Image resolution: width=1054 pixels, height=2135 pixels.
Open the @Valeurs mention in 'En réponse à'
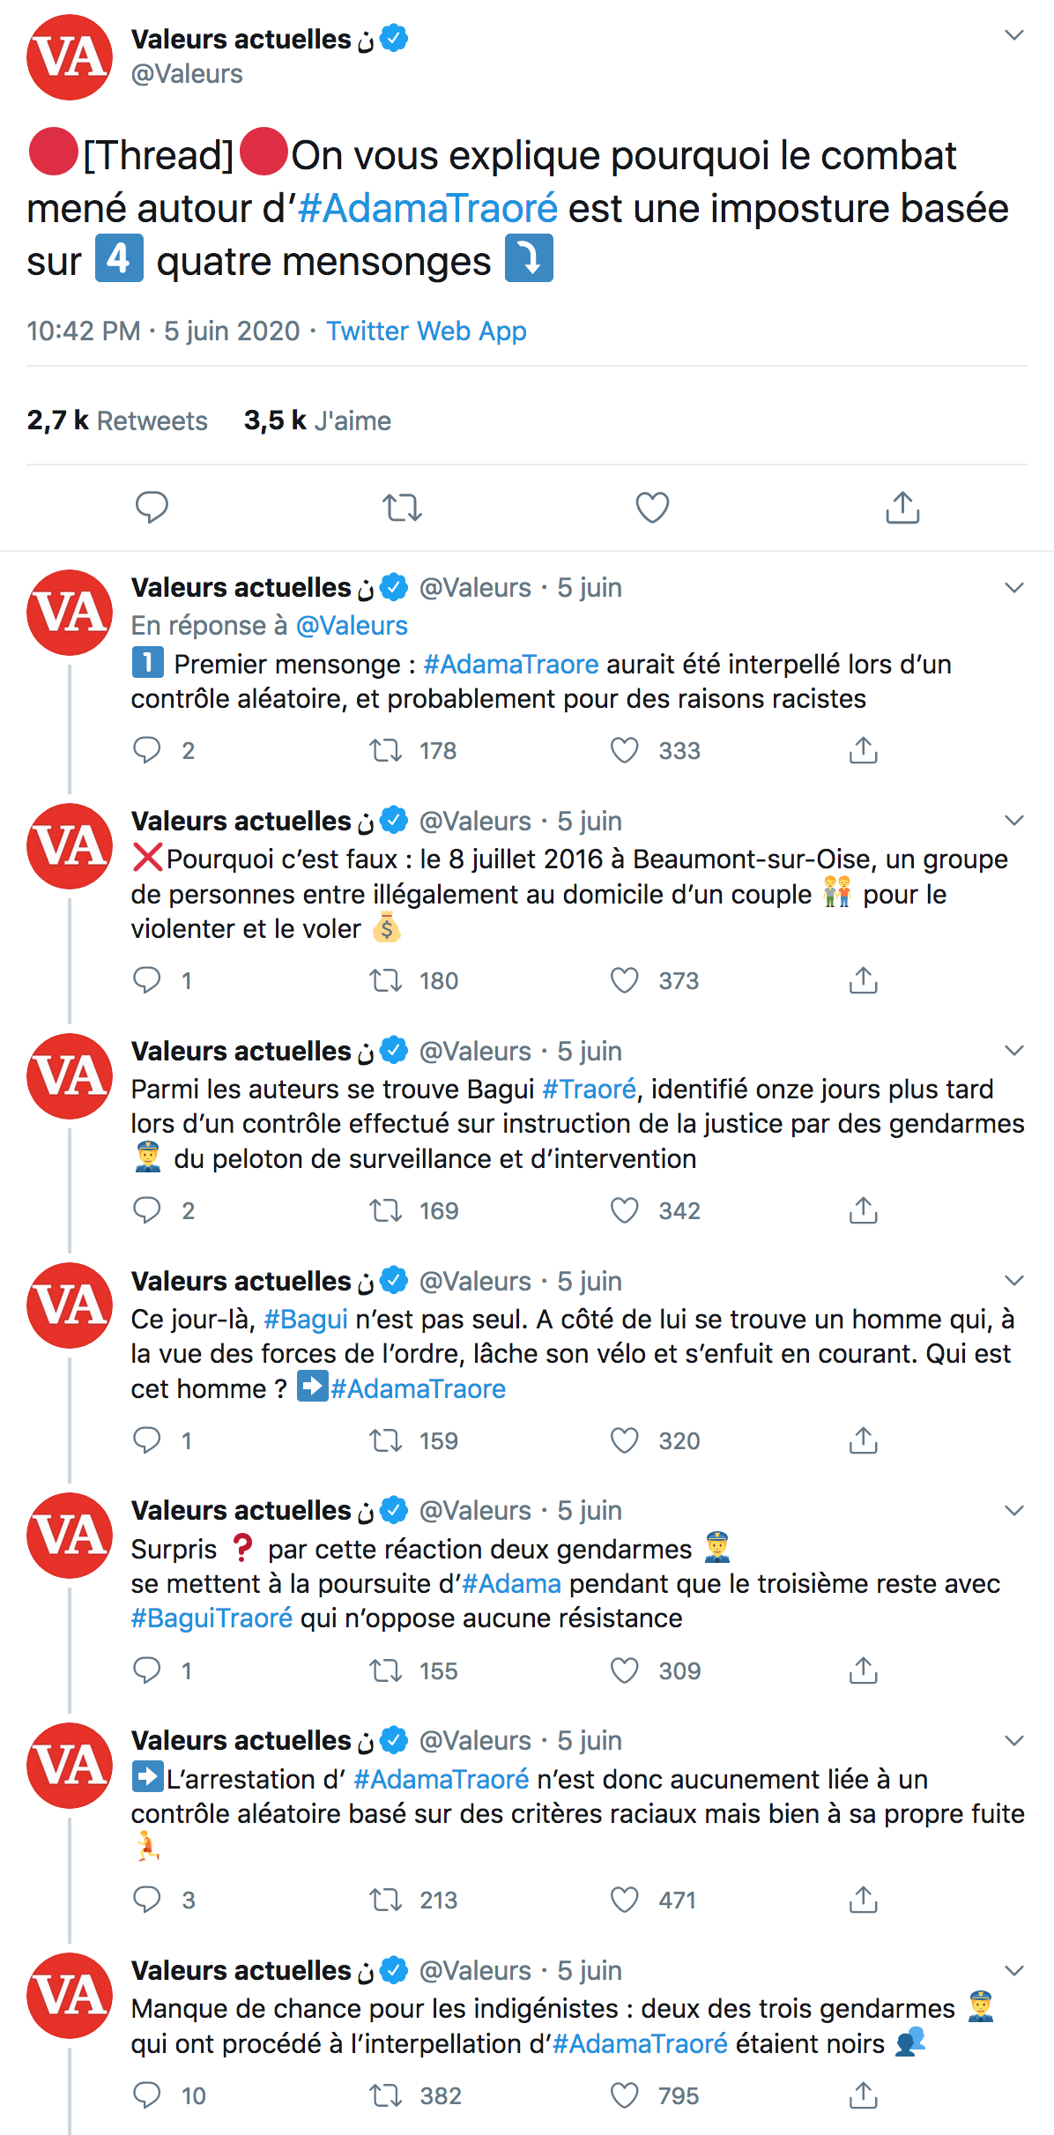[x=352, y=626]
